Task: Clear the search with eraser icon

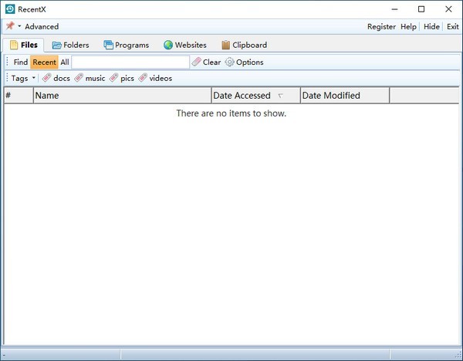Action: (x=206, y=62)
